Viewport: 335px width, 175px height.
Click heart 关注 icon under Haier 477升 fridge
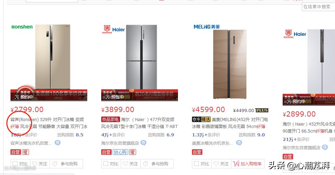(125, 164)
